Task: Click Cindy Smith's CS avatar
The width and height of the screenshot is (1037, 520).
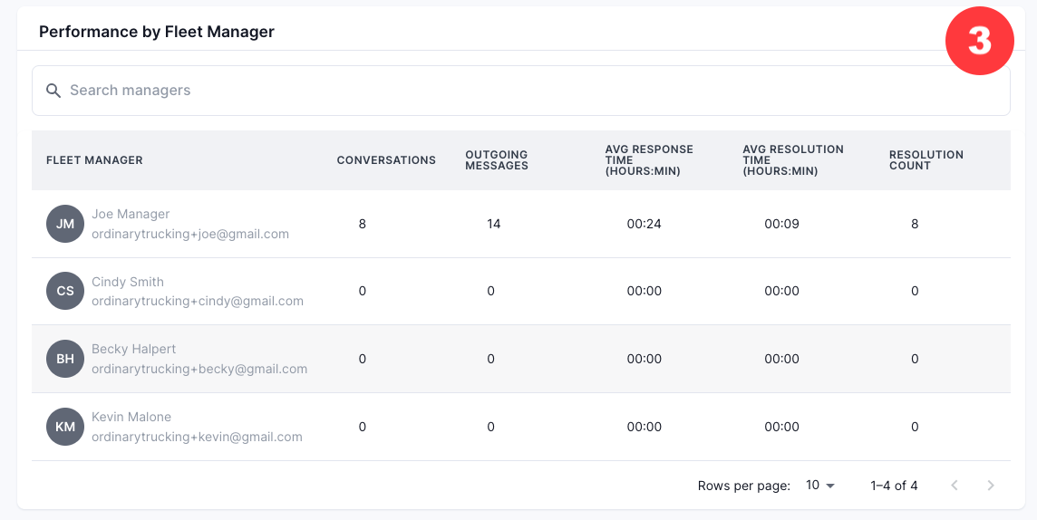Action: pos(65,291)
